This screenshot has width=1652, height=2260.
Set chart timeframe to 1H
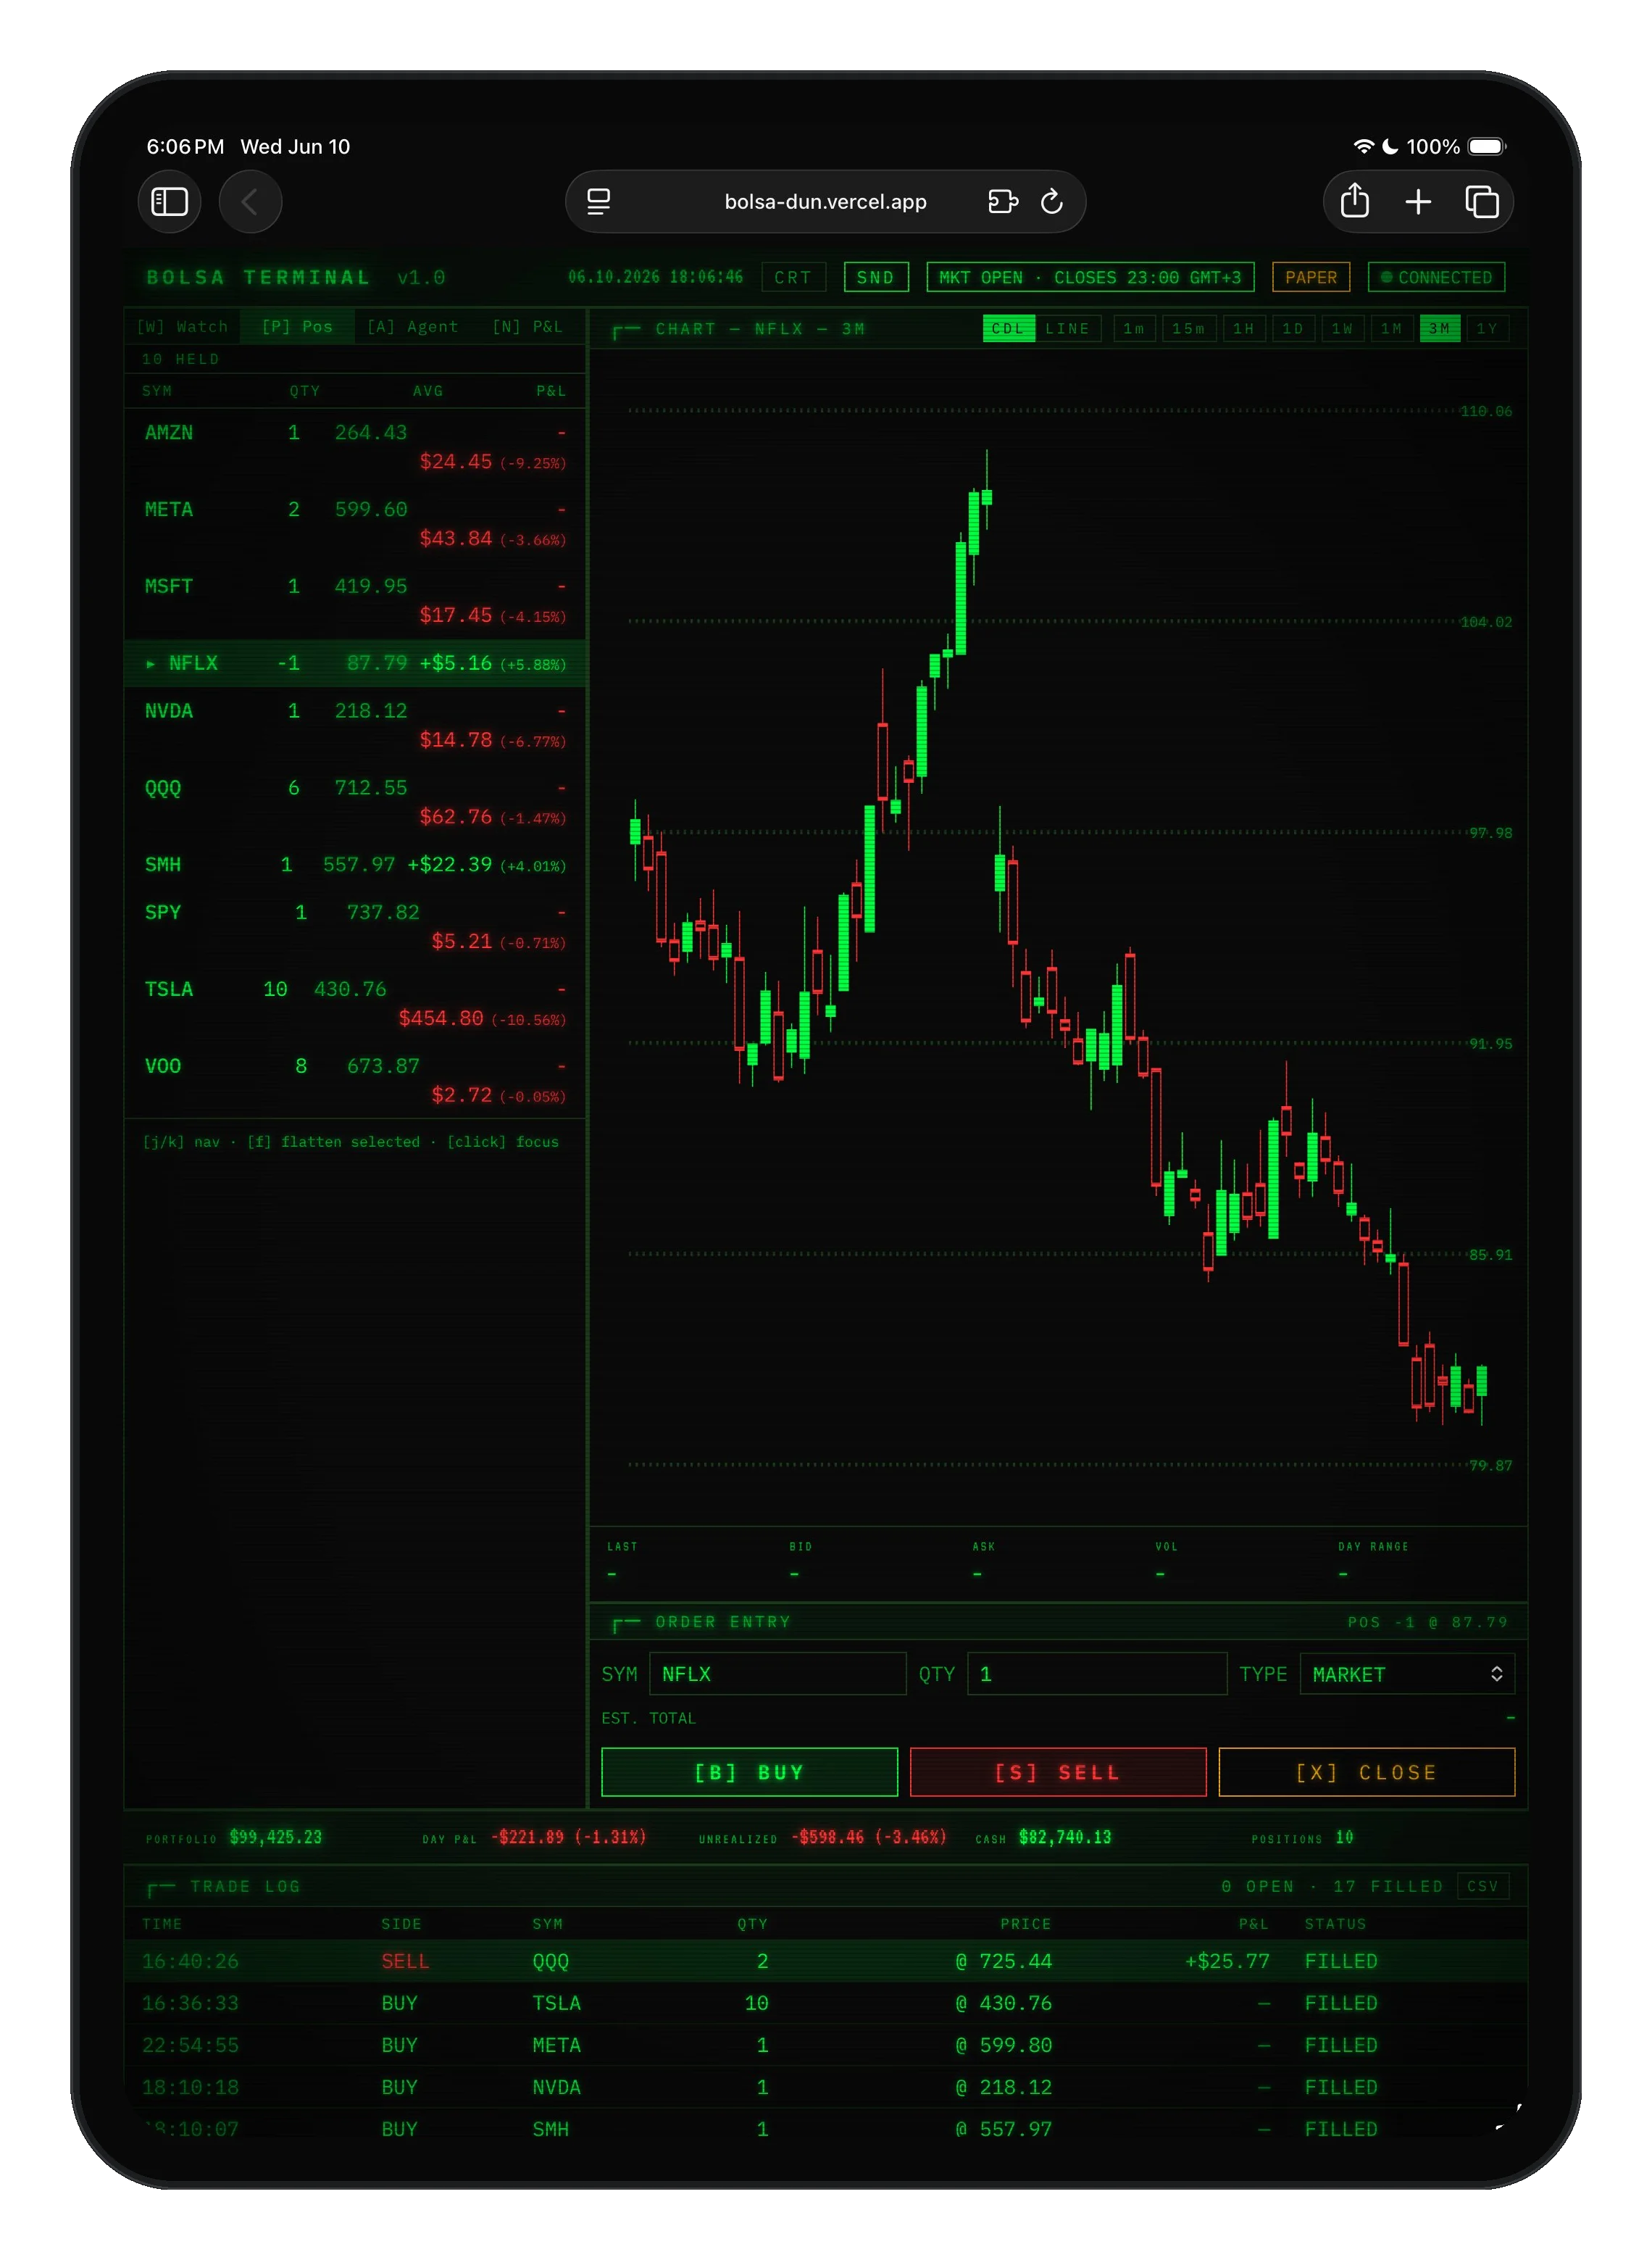[x=1243, y=328]
